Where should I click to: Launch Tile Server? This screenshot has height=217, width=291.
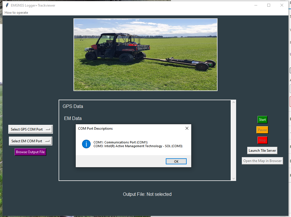pyautogui.click(x=262, y=151)
